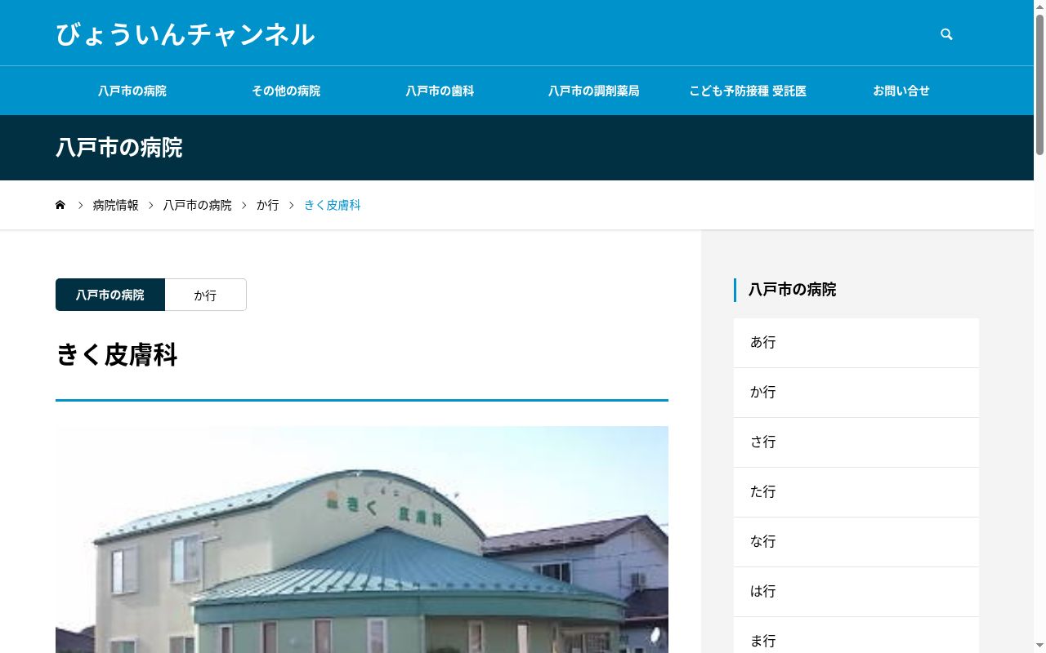The image size is (1046, 653).
Task: Click the びょういんチャンネル site title
Action: [186, 34]
